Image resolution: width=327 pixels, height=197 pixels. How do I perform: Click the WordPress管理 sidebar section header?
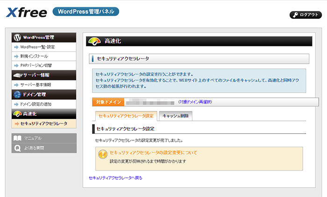coord(44,37)
